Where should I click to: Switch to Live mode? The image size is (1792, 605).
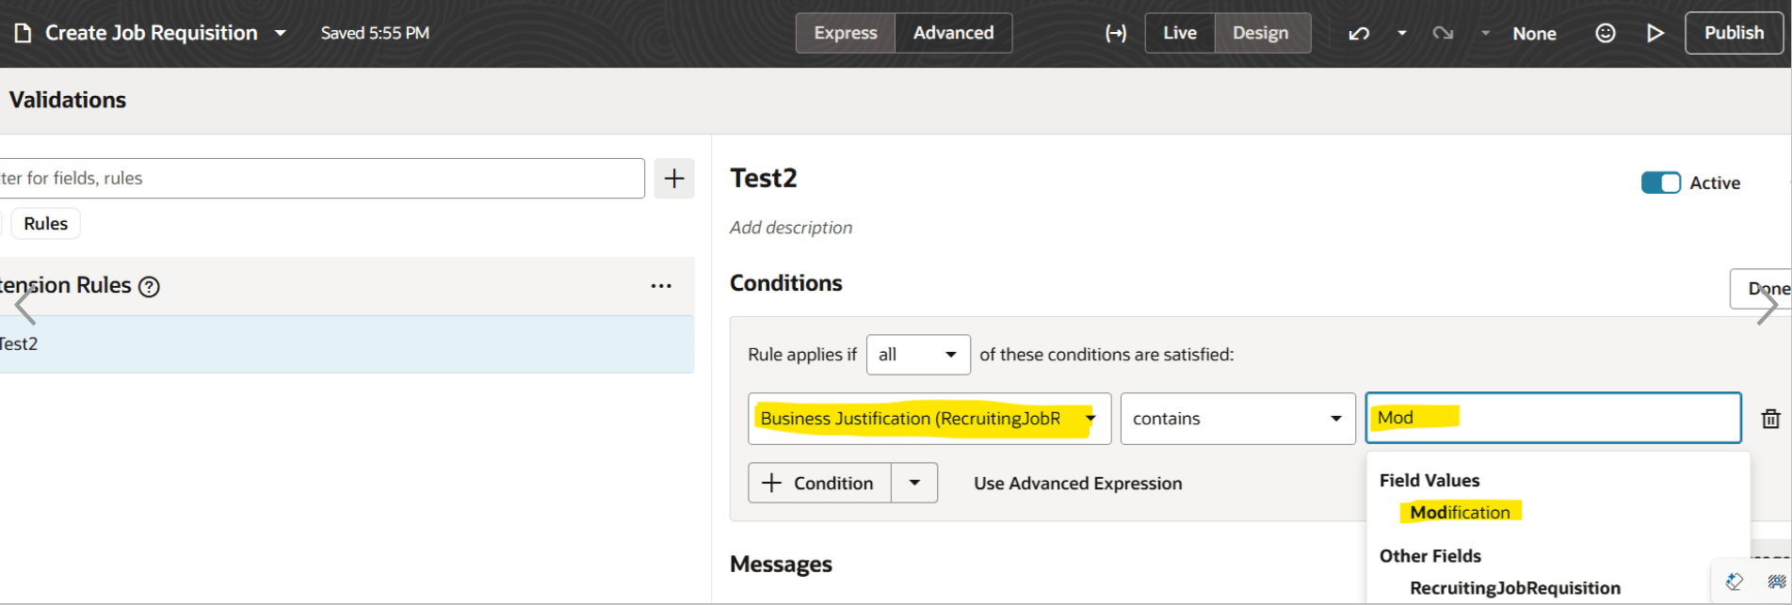[x=1179, y=33]
